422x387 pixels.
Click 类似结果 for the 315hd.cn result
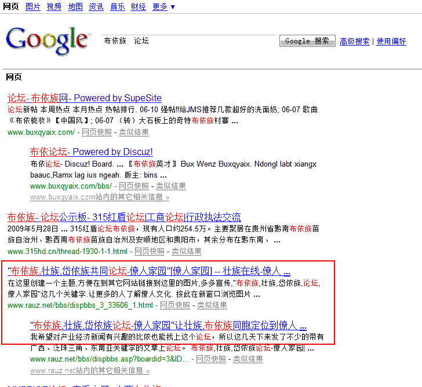[x=187, y=252]
